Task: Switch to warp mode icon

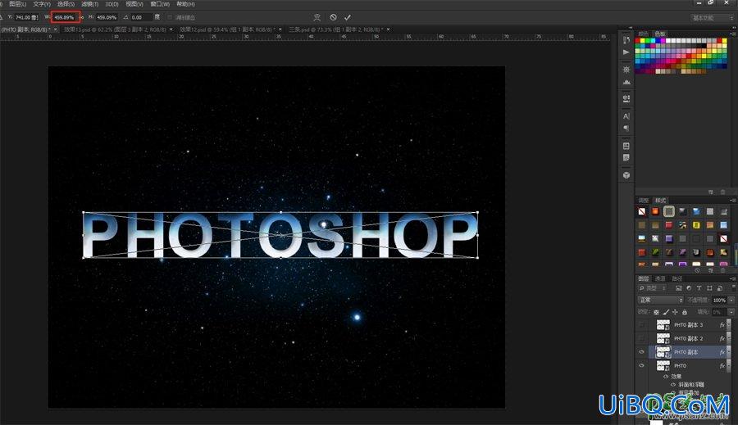Action: tap(317, 17)
